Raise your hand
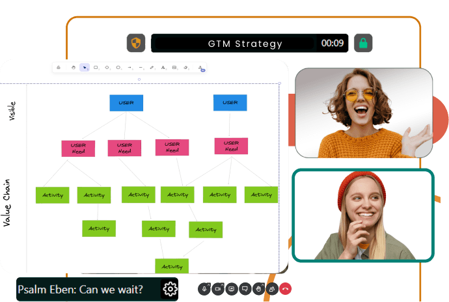Image resolution: width=449 pixels, height=302 pixels. click(258, 289)
